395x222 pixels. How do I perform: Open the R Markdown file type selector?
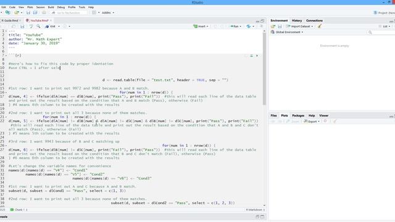click(x=255, y=210)
